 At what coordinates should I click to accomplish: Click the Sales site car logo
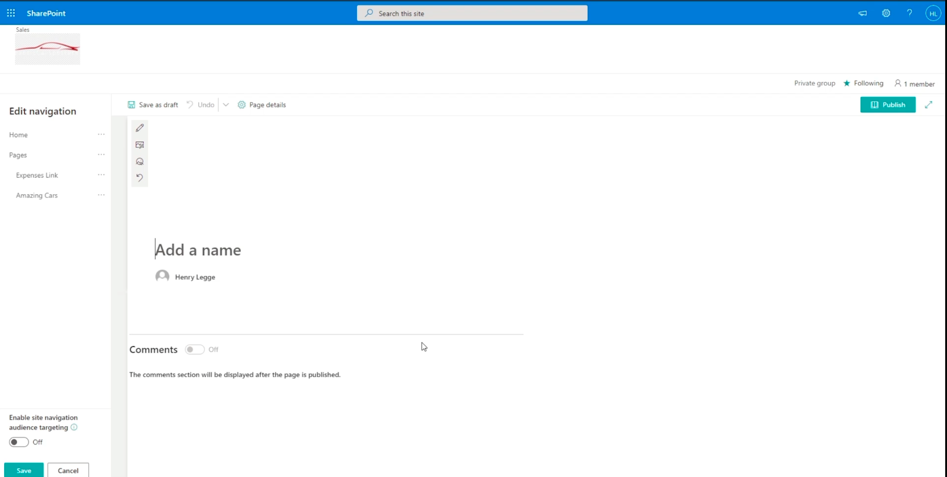[47, 49]
